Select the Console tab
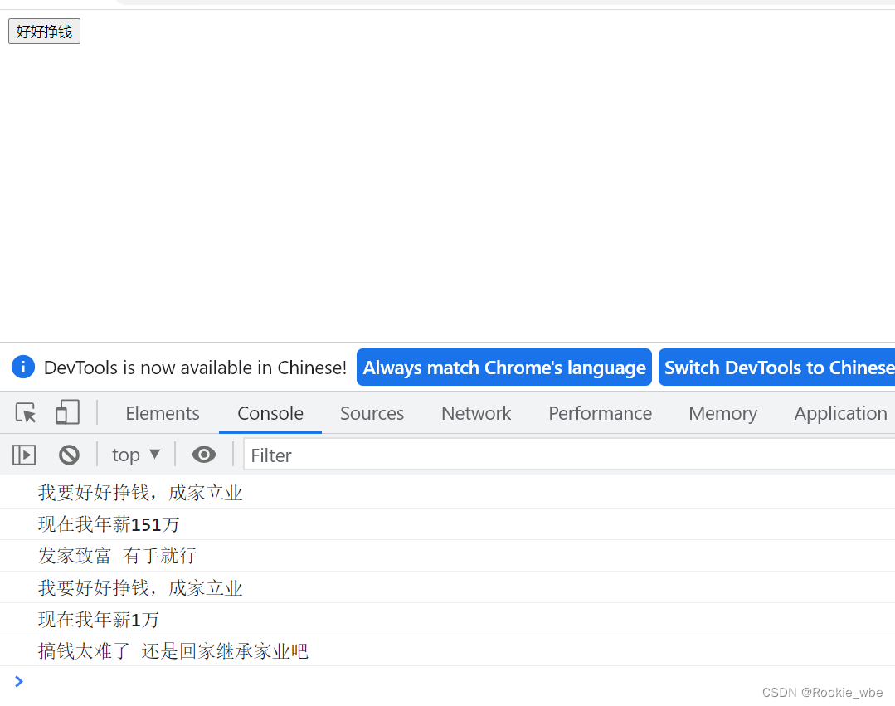This screenshot has width=895, height=706. pos(270,413)
